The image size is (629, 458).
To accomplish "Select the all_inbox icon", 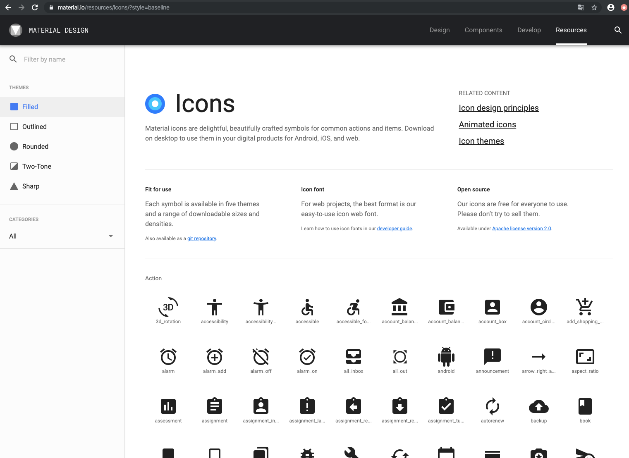I will (x=354, y=357).
